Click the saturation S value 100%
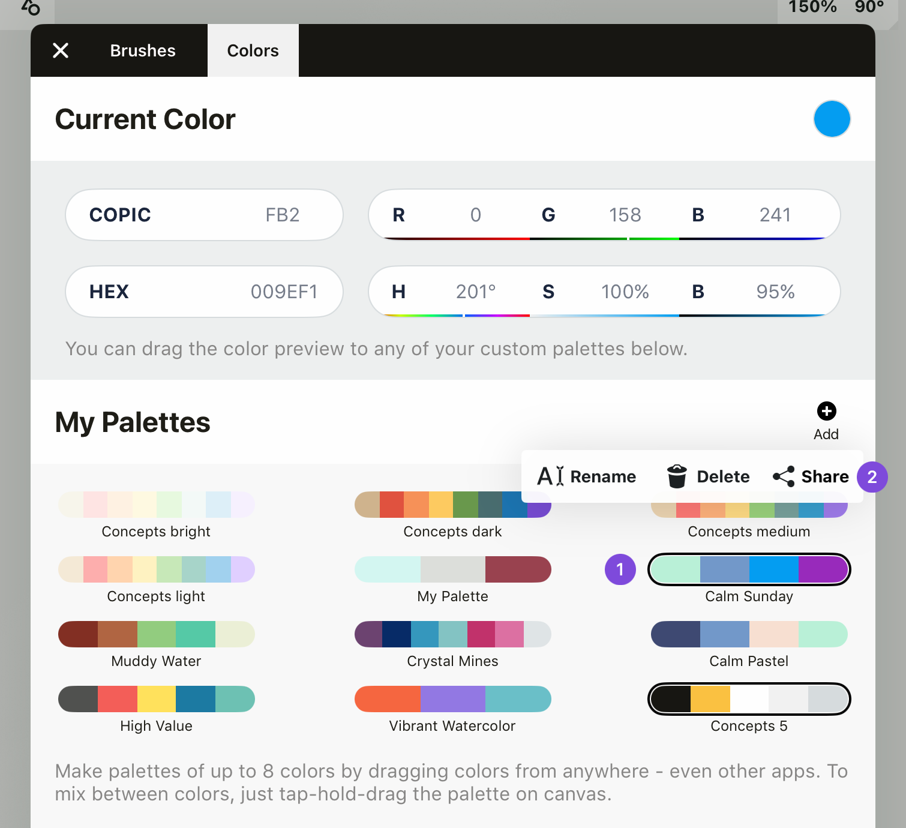The width and height of the screenshot is (906, 828). pyautogui.click(x=625, y=292)
